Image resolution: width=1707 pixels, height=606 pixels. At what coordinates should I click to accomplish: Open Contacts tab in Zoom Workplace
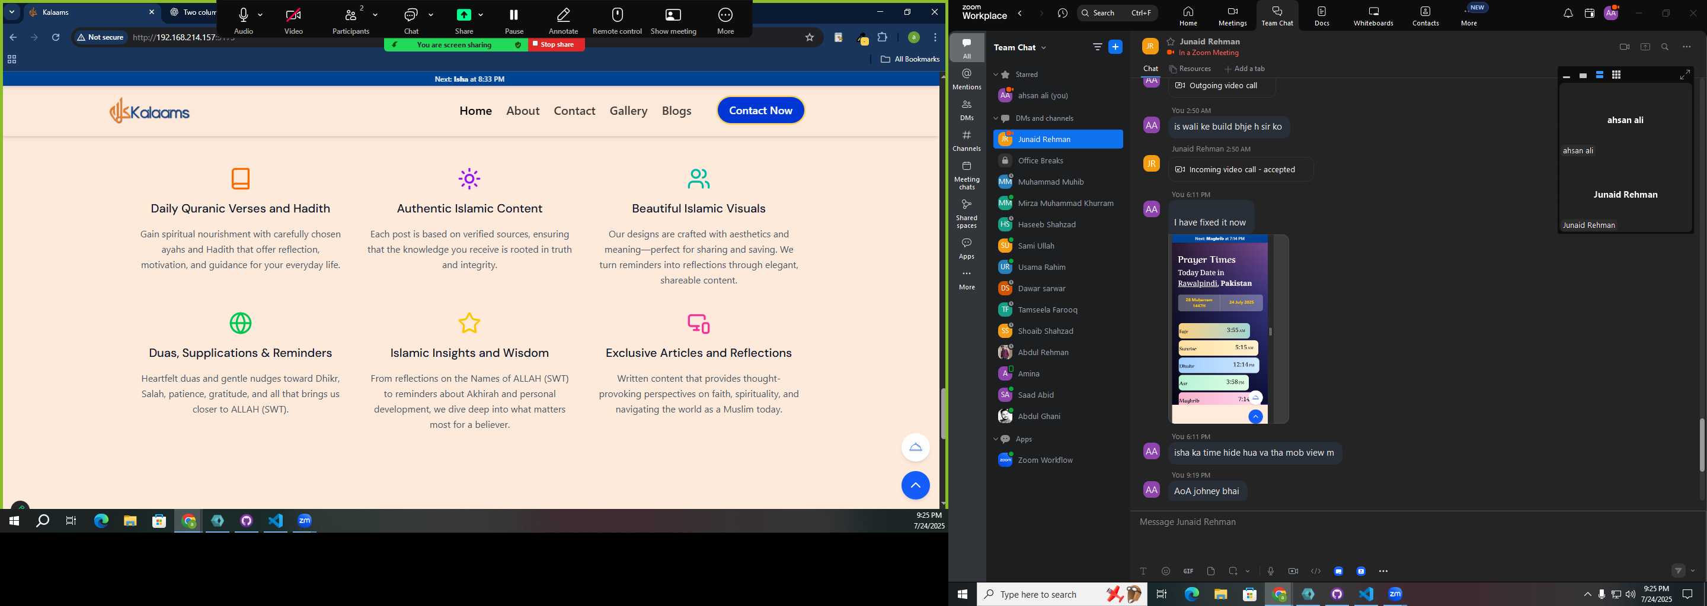[x=1425, y=17]
